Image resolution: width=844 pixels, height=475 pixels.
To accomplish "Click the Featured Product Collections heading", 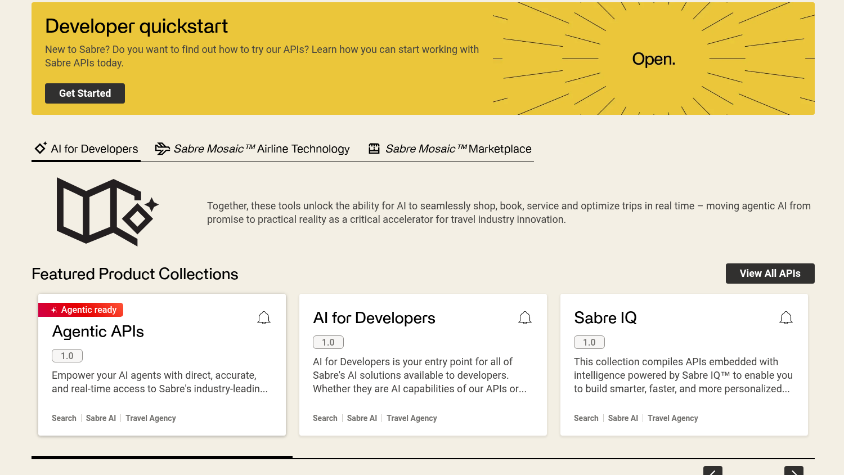I will point(135,274).
